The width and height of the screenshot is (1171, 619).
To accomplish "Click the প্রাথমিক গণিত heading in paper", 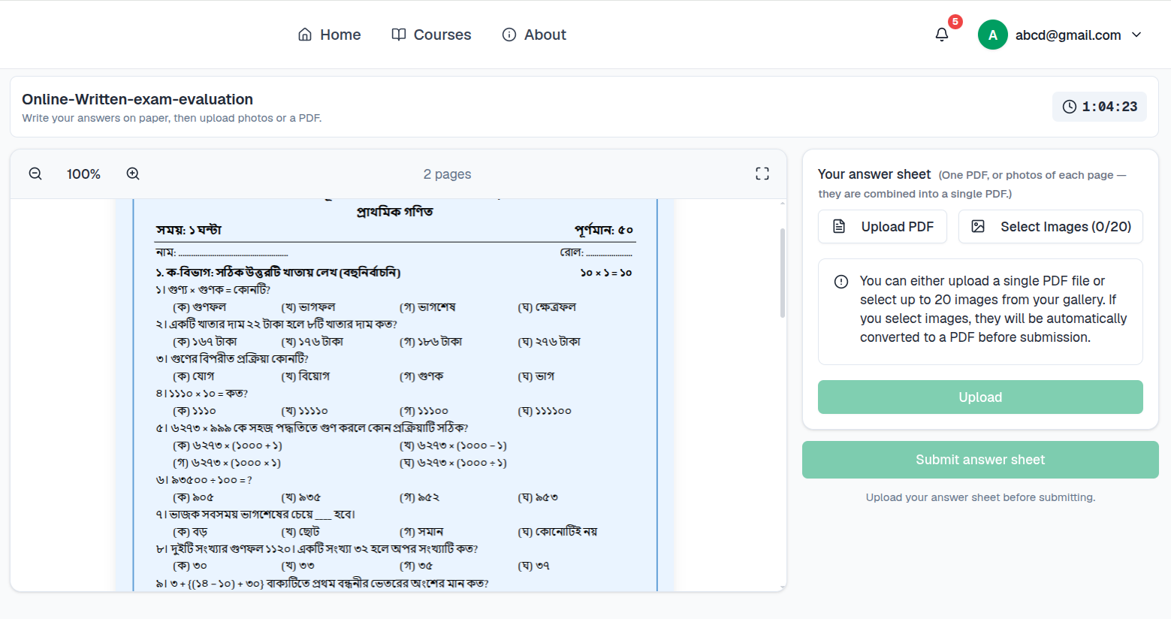I will click(x=395, y=212).
